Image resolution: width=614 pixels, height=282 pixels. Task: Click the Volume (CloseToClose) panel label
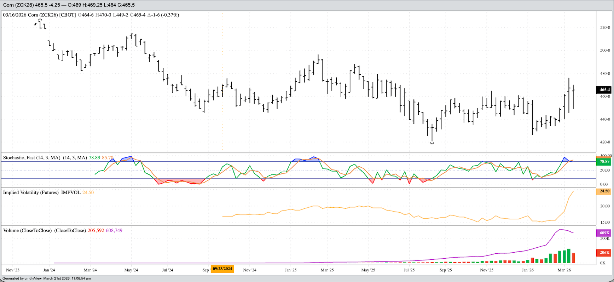tap(44, 230)
